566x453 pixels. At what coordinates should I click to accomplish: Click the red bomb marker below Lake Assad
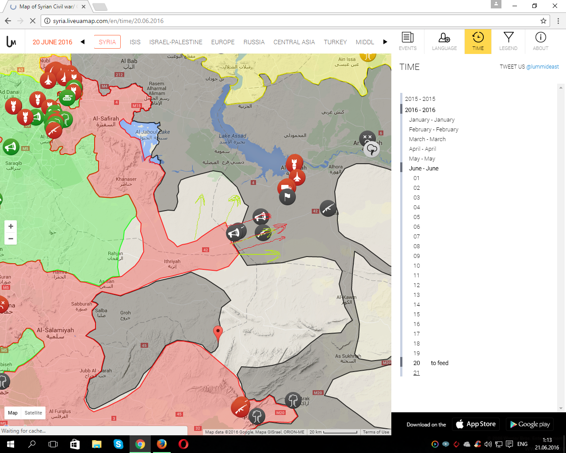[294, 163]
